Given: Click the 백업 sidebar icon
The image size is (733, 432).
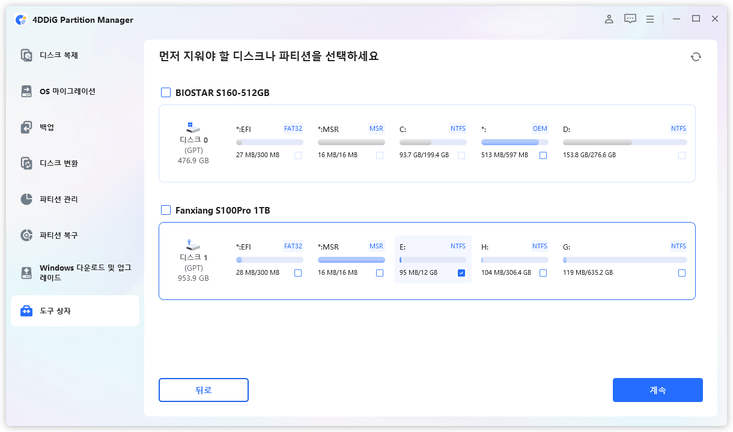Looking at the screenshot, I should tap(26, 127).
